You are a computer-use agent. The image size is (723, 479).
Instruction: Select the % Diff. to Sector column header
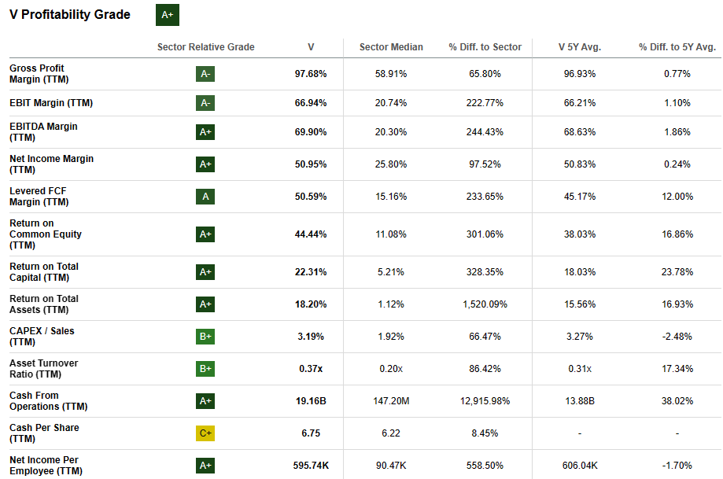tap(485, 47)
